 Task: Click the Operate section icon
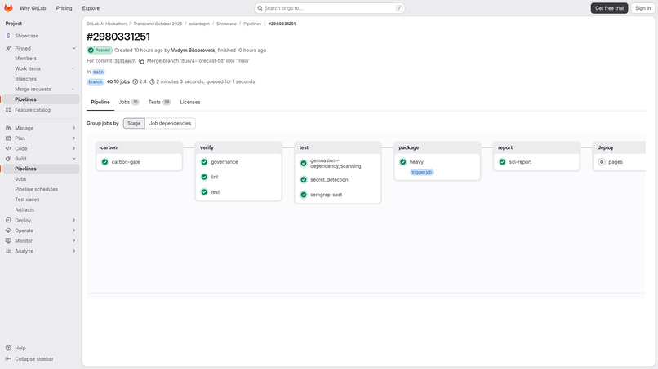pos(8,231)
